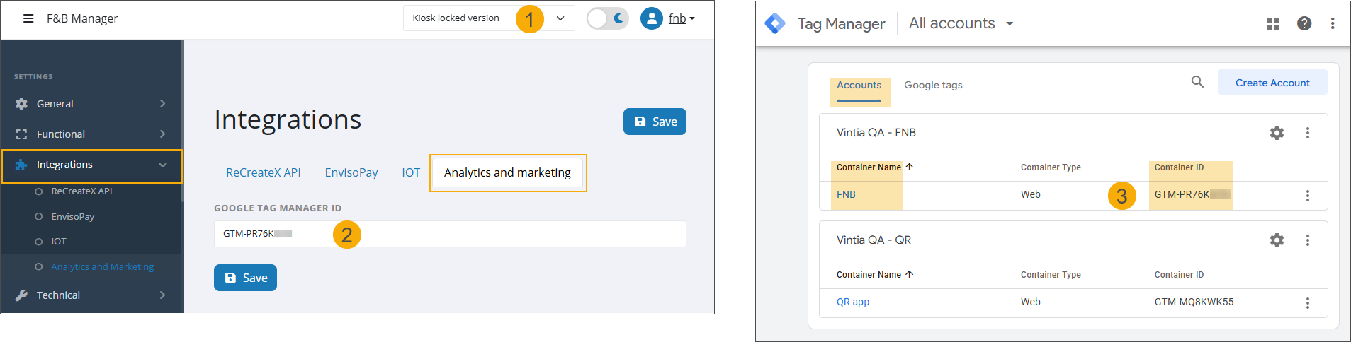
Task: Open the QR app container link
Action: pyautogui.click(x=853, y=302)
